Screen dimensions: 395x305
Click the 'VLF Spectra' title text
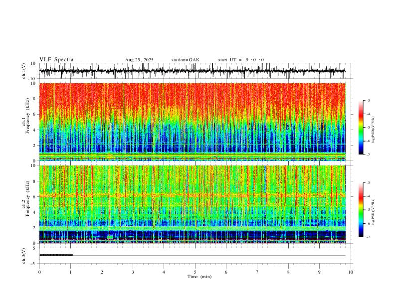coord(56,60)
